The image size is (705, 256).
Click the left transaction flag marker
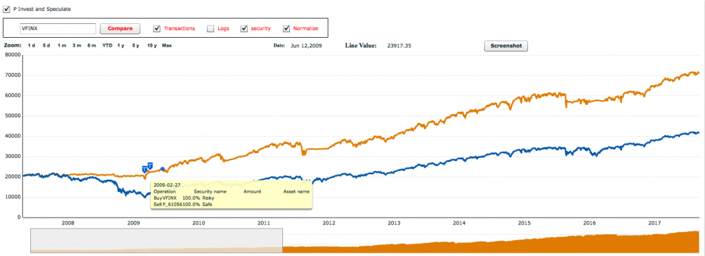(x=145, y=169)
